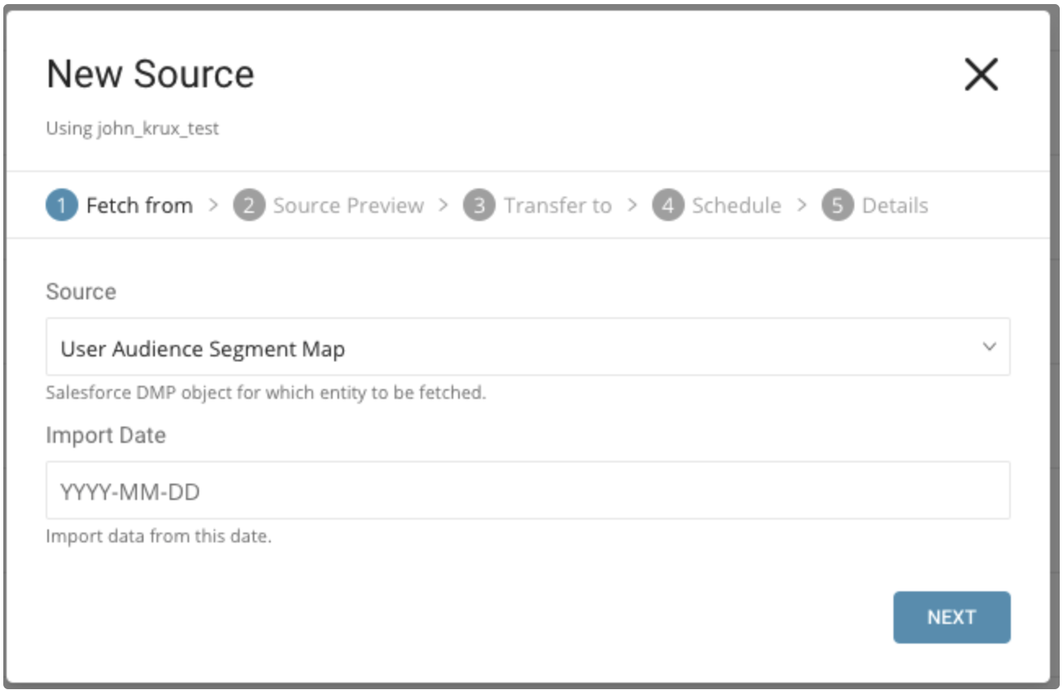Close the New Source dialog
The width and height of the screenshot is (1063, 690).
981,75
